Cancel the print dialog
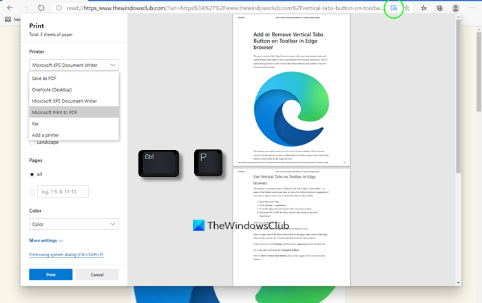The image size is (482, 303). coord(97,275)
